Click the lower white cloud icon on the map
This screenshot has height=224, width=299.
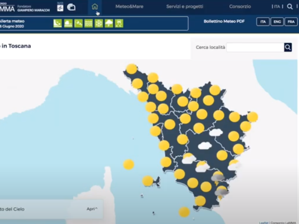[x=205, y=146]
